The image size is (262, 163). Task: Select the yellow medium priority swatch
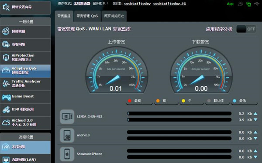183,101
